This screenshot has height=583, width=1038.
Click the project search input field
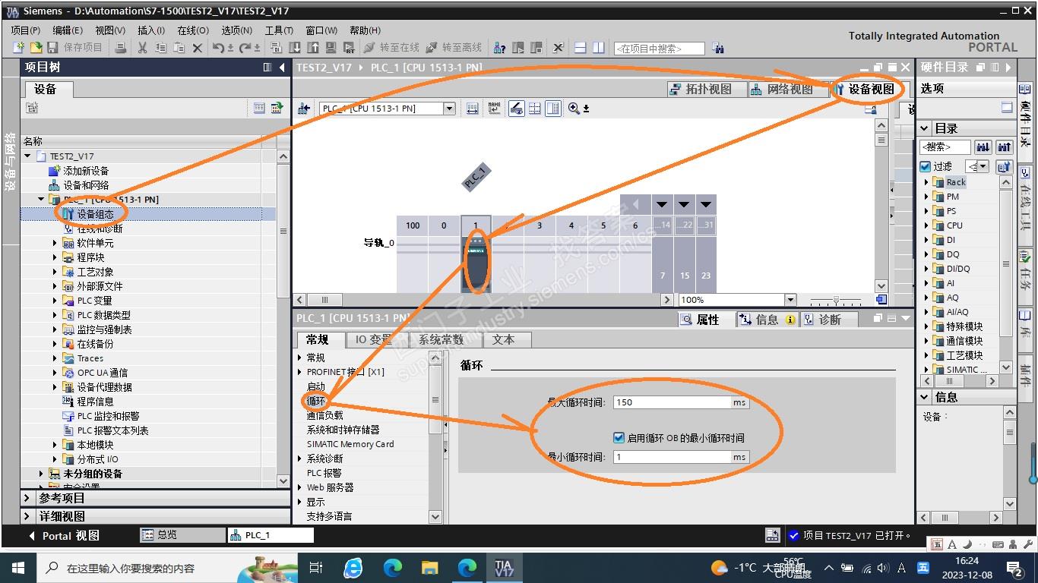coord(659,49)
